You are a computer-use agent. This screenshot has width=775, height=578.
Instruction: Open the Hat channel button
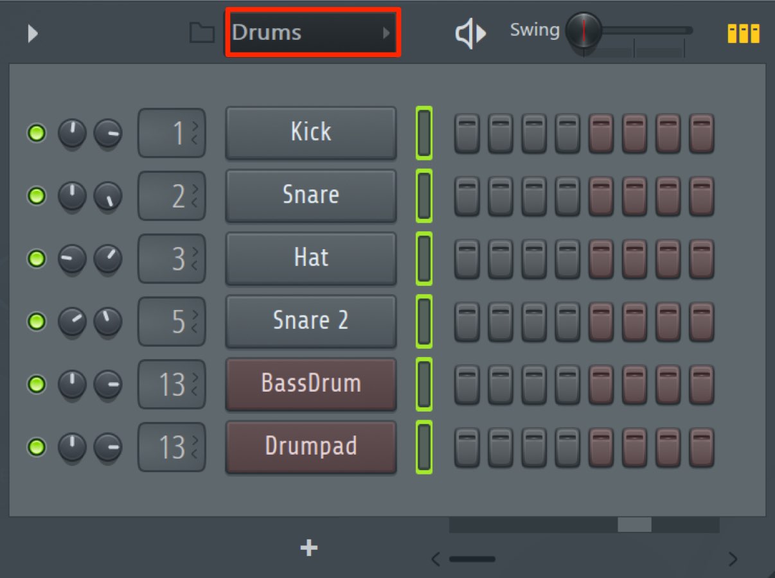point(311,258)
